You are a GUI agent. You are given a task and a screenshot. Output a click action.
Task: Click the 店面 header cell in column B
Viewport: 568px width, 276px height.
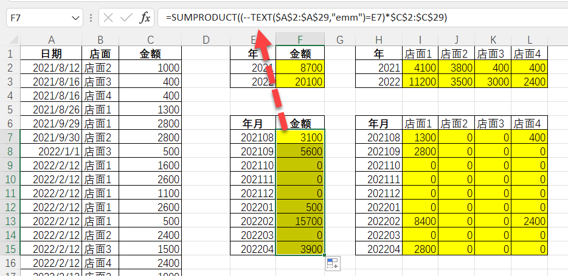click(x=100, y=53)
